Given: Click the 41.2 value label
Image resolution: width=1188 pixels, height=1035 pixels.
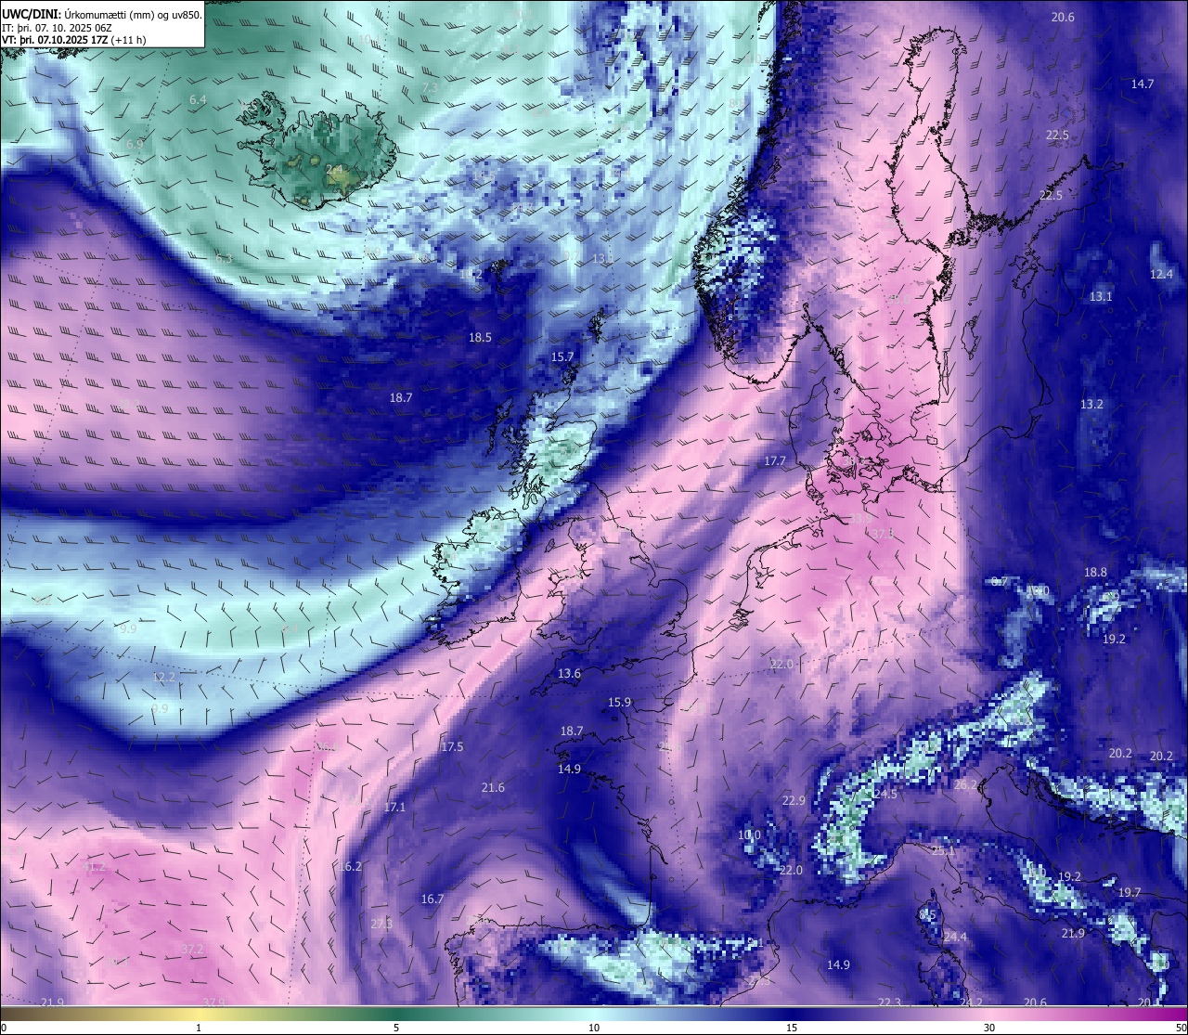Looking at the screenshot, I should pos(95,866).
